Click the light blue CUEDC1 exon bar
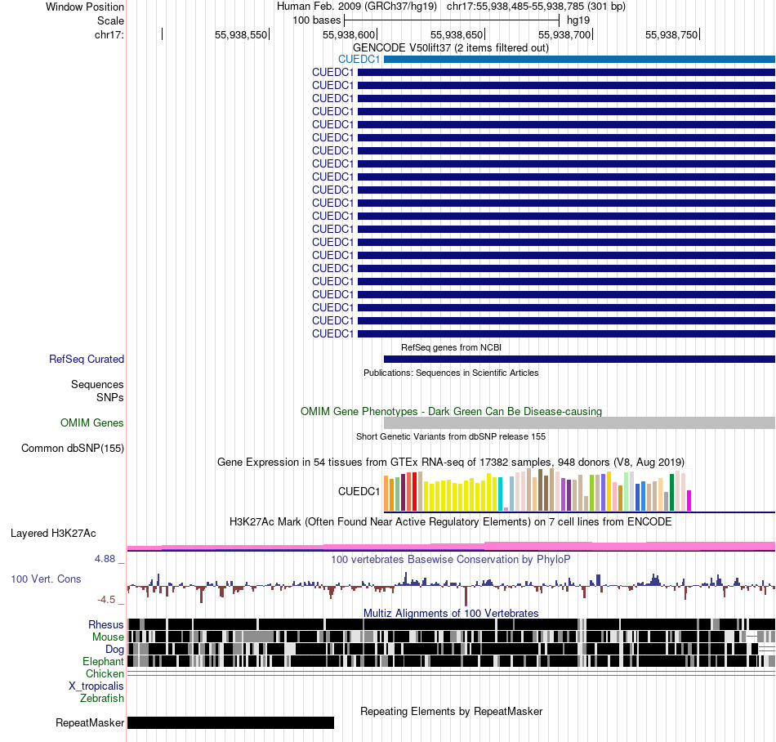The image size is (776, 742). point(579,60)
